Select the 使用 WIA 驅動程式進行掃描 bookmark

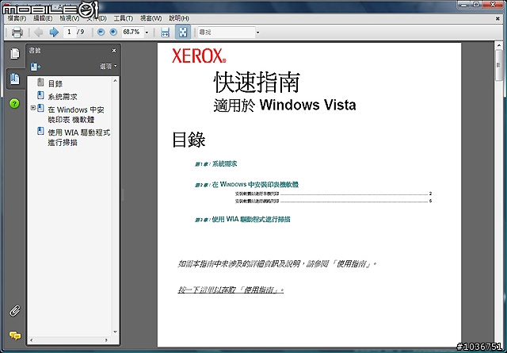click(79, 138)
